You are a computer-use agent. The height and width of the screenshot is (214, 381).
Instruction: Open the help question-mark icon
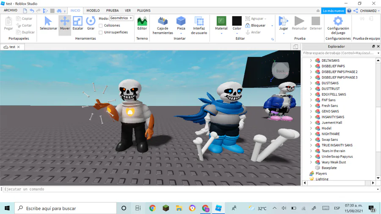[x=349, y=11]
